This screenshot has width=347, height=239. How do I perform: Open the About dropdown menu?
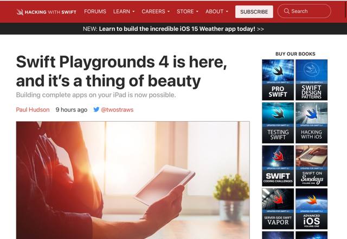(x=216, y=11)
